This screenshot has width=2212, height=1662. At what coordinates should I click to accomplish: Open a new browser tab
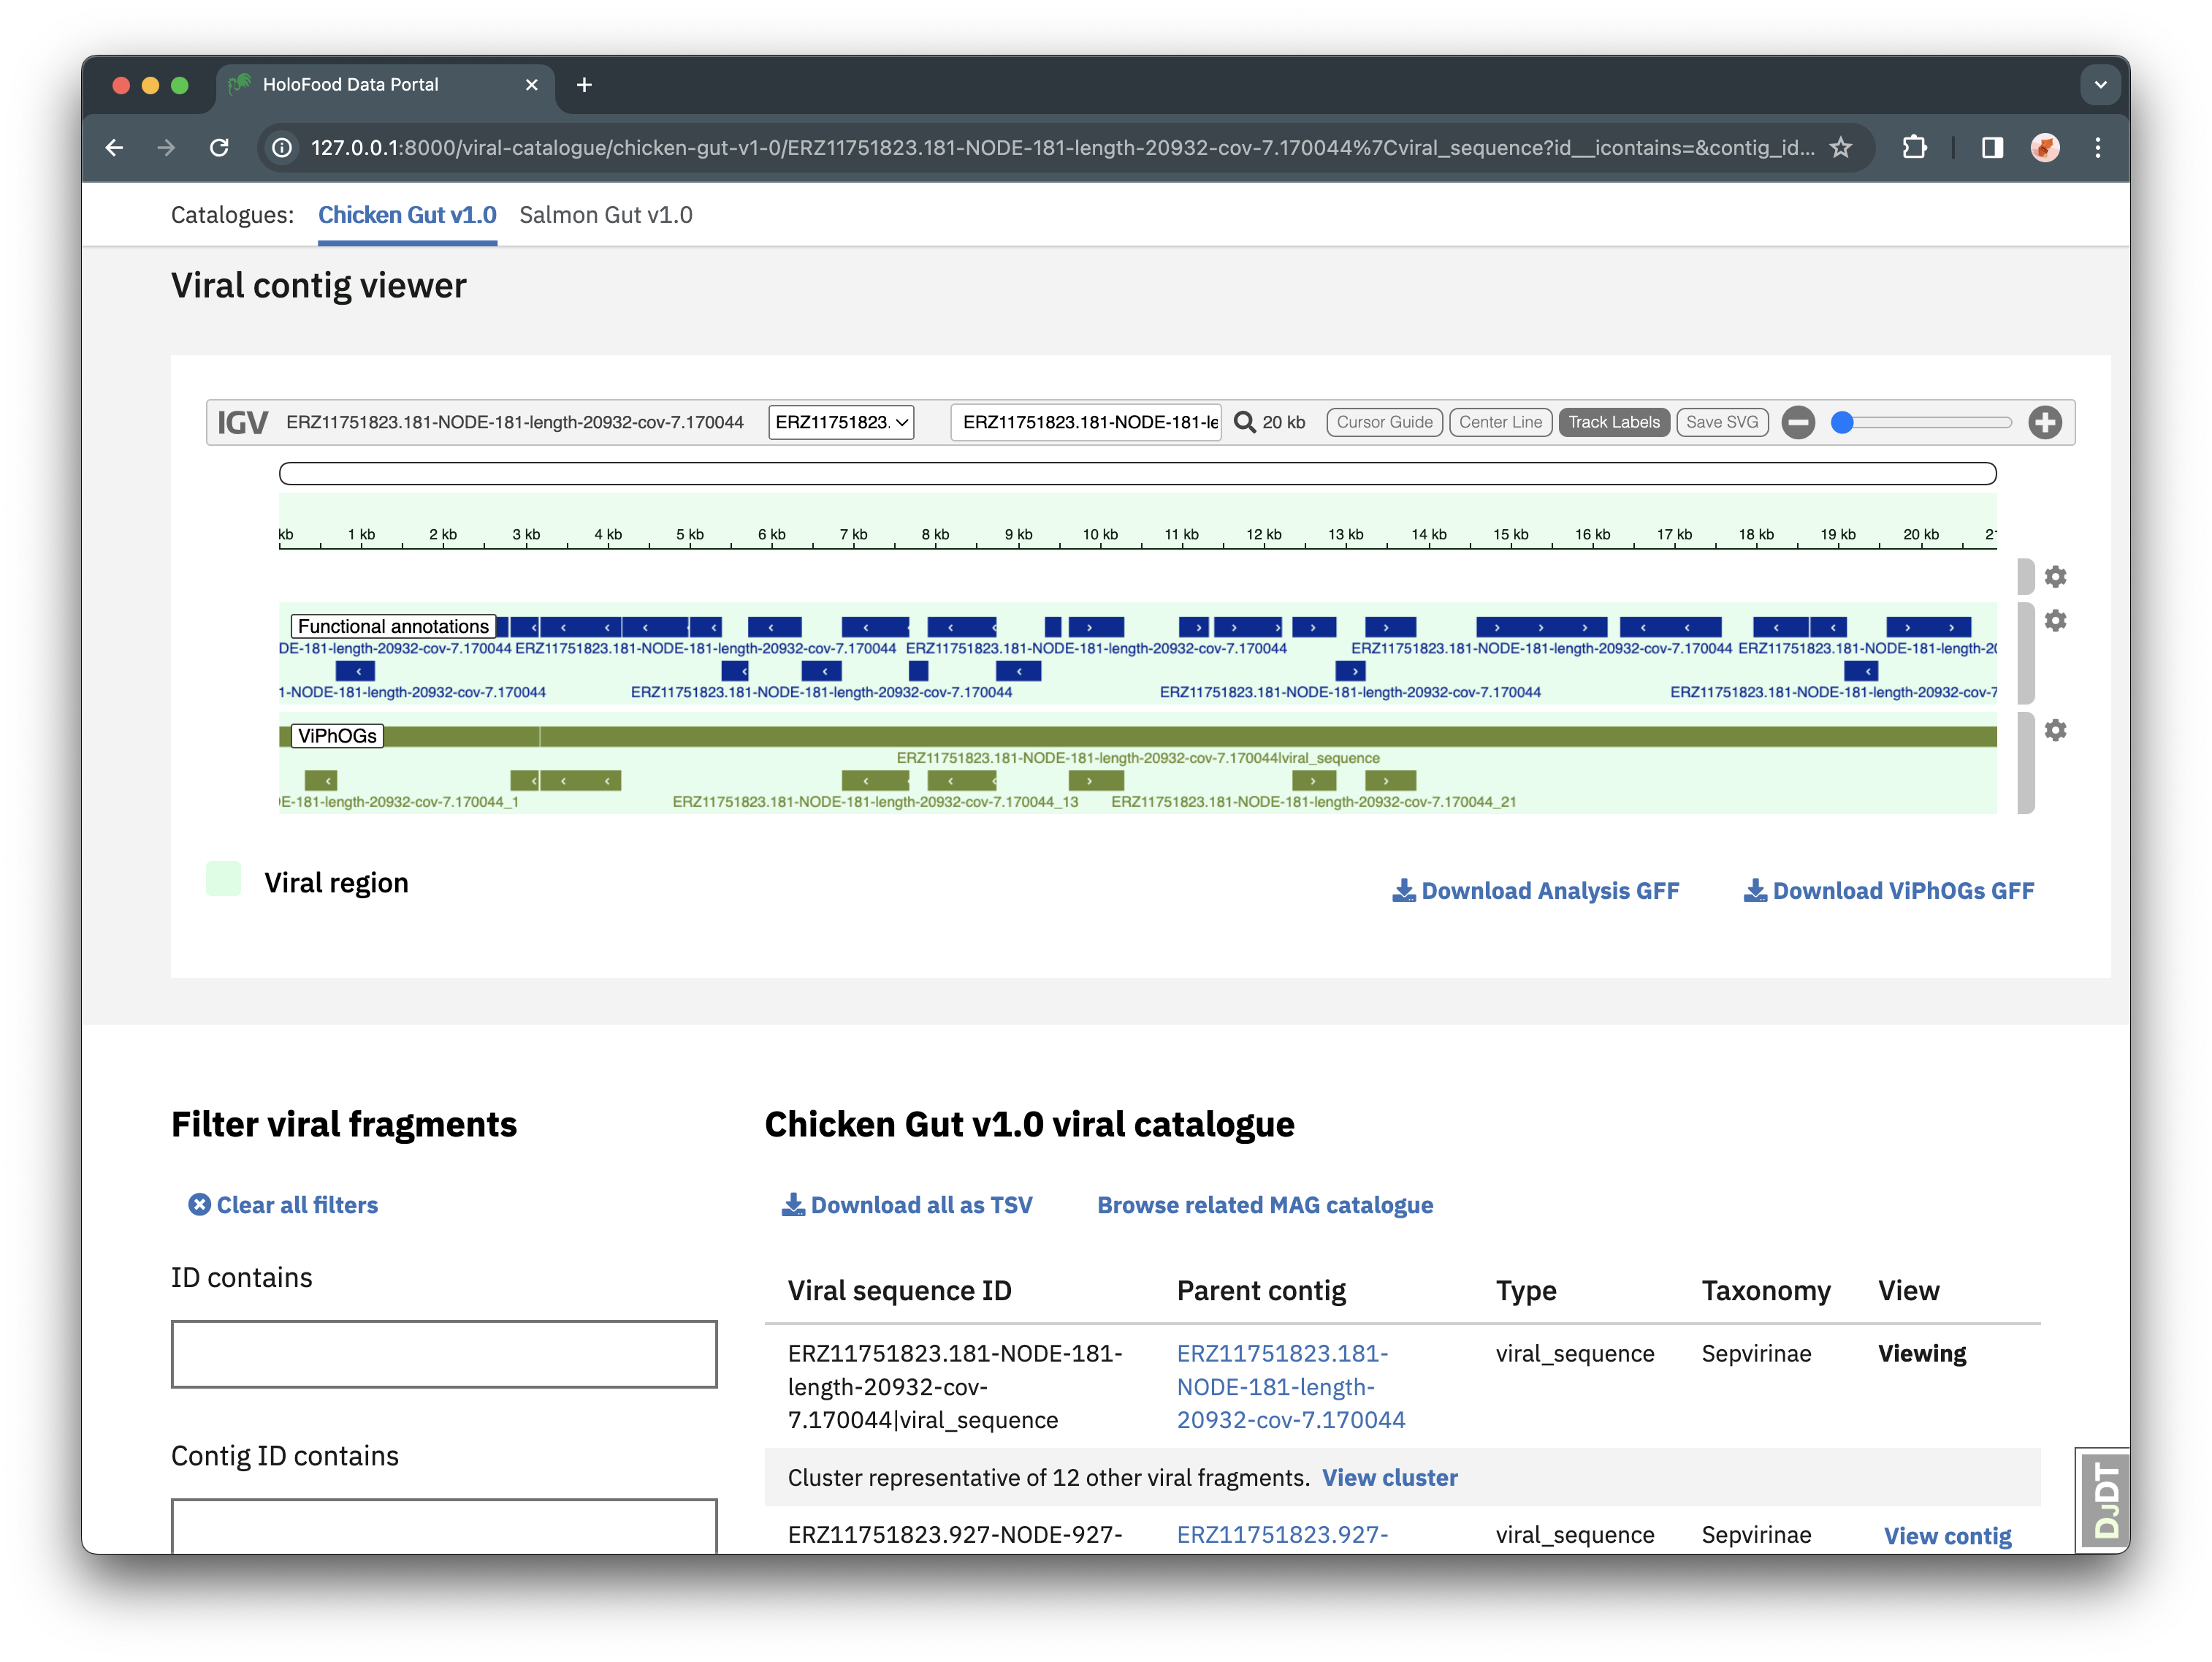[584, 85]
